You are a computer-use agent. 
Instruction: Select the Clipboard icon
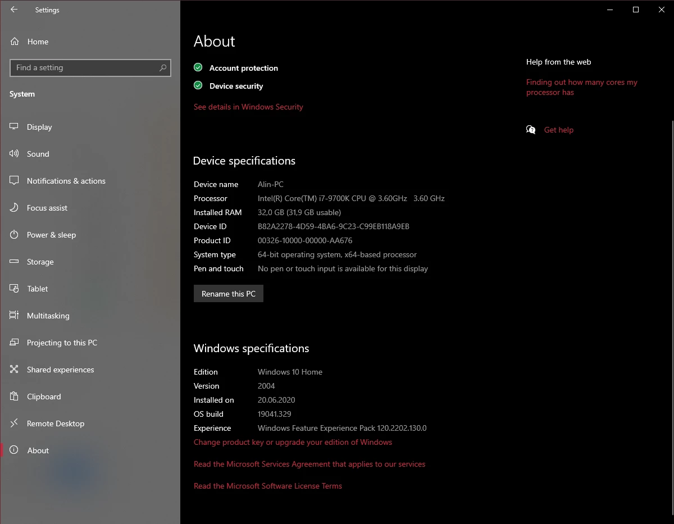point(15,397)
